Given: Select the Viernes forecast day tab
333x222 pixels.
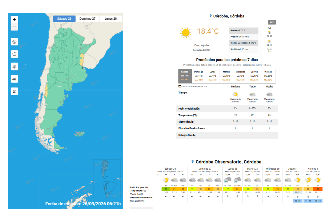Looking at the screenshot, I should coord(268,76).
